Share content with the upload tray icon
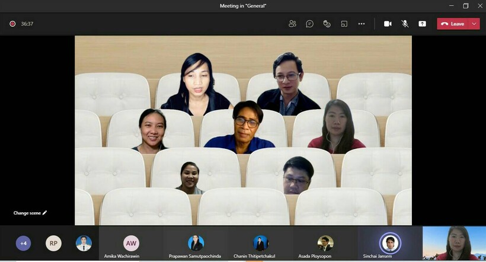Viewport: 486px width, 262px height. pyautogui.click(x=422, y=24)
